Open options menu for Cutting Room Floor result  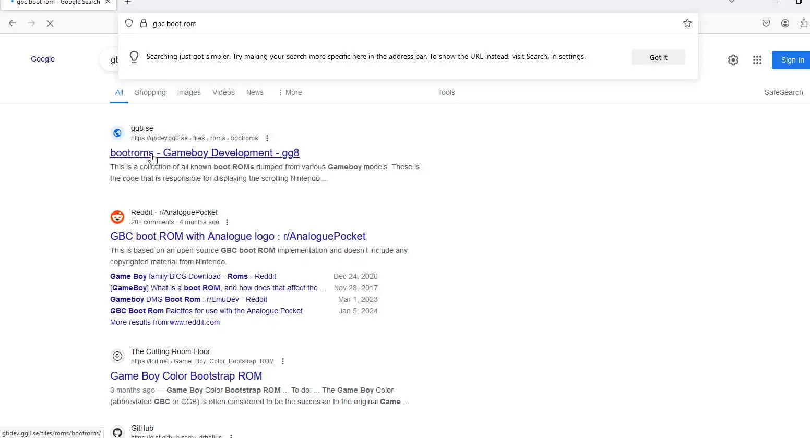(283, 361)
